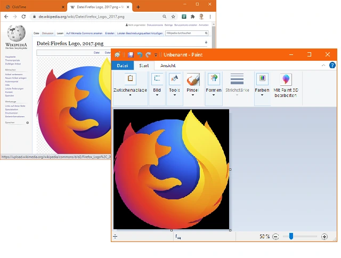Reload the Wikipedia page in Chrome
The height and width of the screenshot is (258, 341).
(23, 17)
